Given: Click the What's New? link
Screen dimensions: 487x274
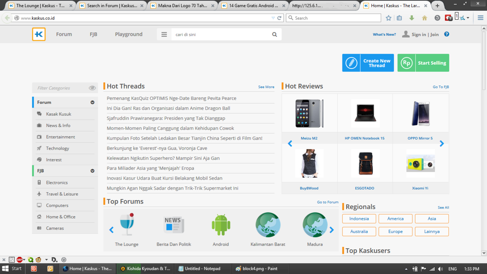Looking at the screenshot, I should pyautogui.click(x=384, y=35).
